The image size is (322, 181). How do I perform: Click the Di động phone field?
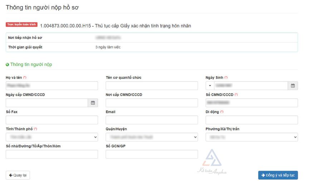[252, 120]
